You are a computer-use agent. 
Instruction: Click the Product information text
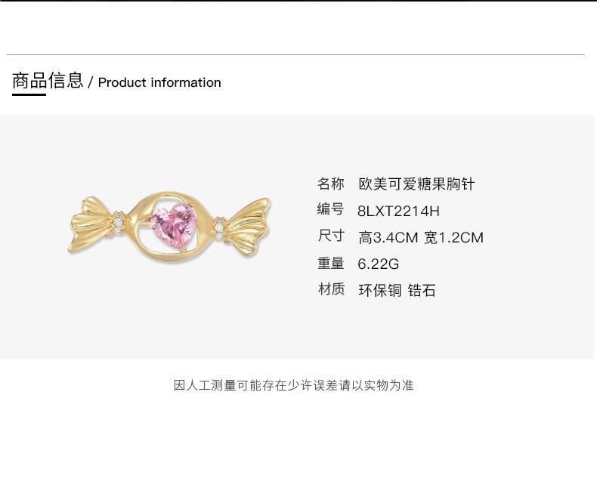click(159, 82)
